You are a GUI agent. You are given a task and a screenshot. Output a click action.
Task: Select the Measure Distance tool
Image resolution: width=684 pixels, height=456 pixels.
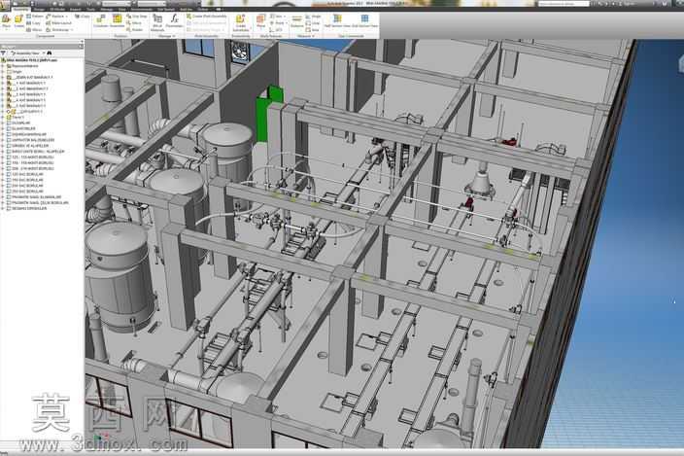(x=296, y=21)
